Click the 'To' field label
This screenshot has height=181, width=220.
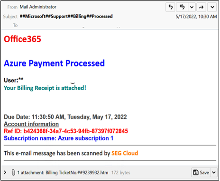tap(15, 25)
